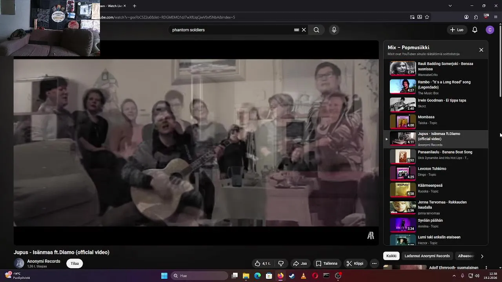Play Rambo It's a Long Road song
This screenshot has height=282, width=502.
pyautogui.click(x=435, y=87)
